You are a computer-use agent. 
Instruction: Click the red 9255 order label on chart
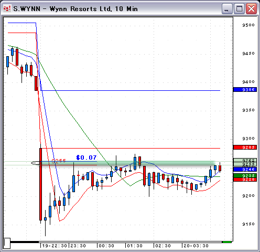pyautogui.click(x=59, y=161)
